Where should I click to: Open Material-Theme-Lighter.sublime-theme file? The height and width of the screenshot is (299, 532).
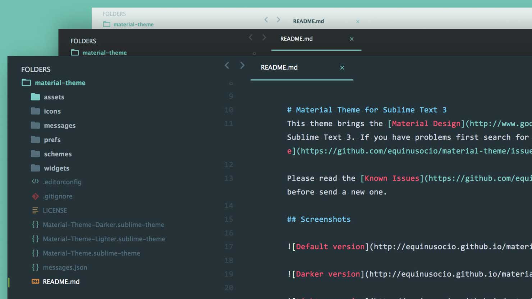pos(104,239)
